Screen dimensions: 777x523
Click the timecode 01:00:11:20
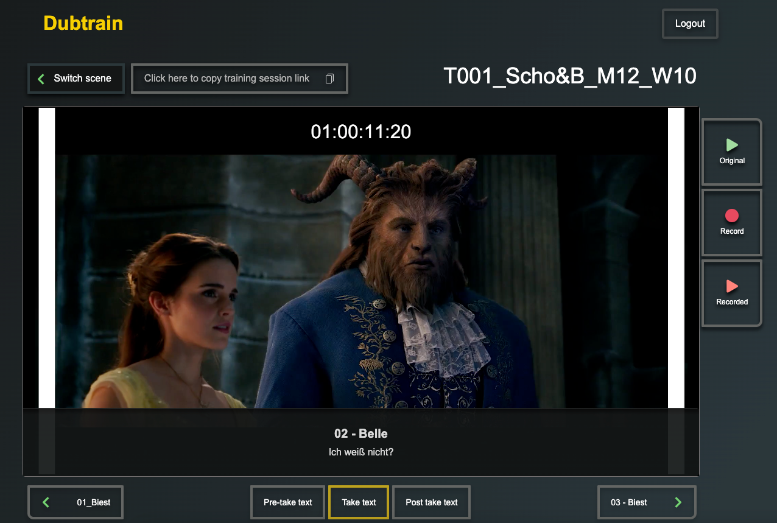(361, 132)
